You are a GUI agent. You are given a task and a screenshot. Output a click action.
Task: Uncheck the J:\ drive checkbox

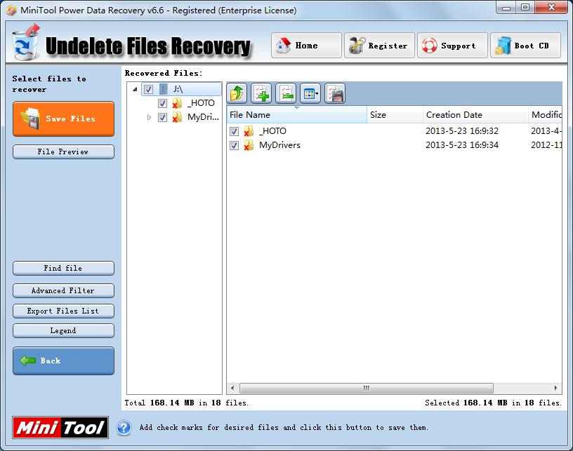[148, 89]
